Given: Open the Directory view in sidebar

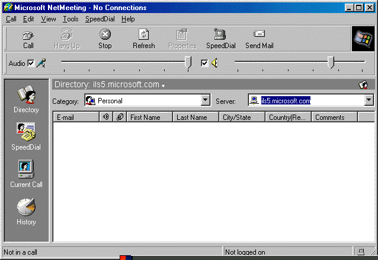Looking at the screenshot, I should 26,99.
